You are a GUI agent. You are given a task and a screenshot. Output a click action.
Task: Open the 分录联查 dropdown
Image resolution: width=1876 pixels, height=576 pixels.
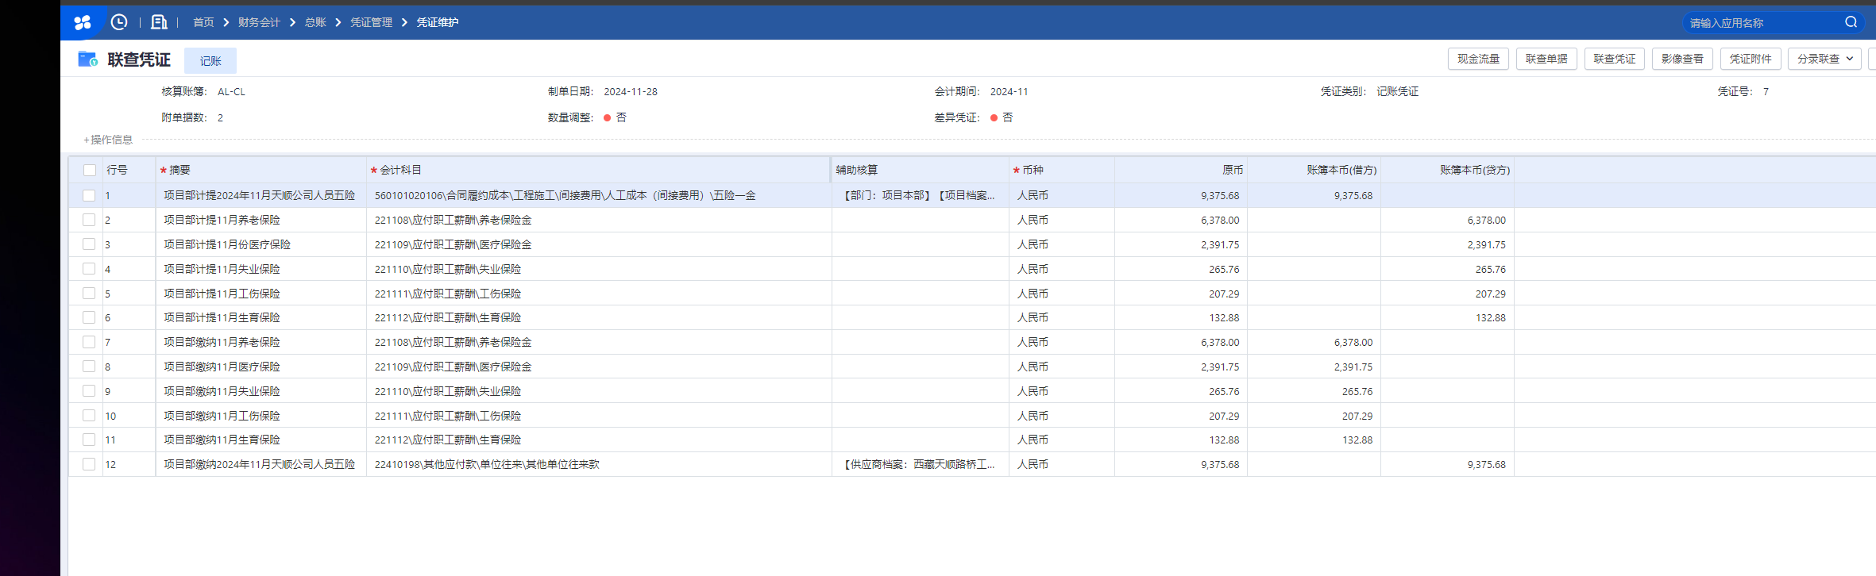coord(1824,59)
